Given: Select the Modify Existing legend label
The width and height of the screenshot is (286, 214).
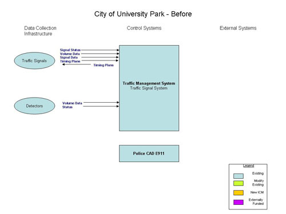Looking at the screenshot, I should point(258,183).
